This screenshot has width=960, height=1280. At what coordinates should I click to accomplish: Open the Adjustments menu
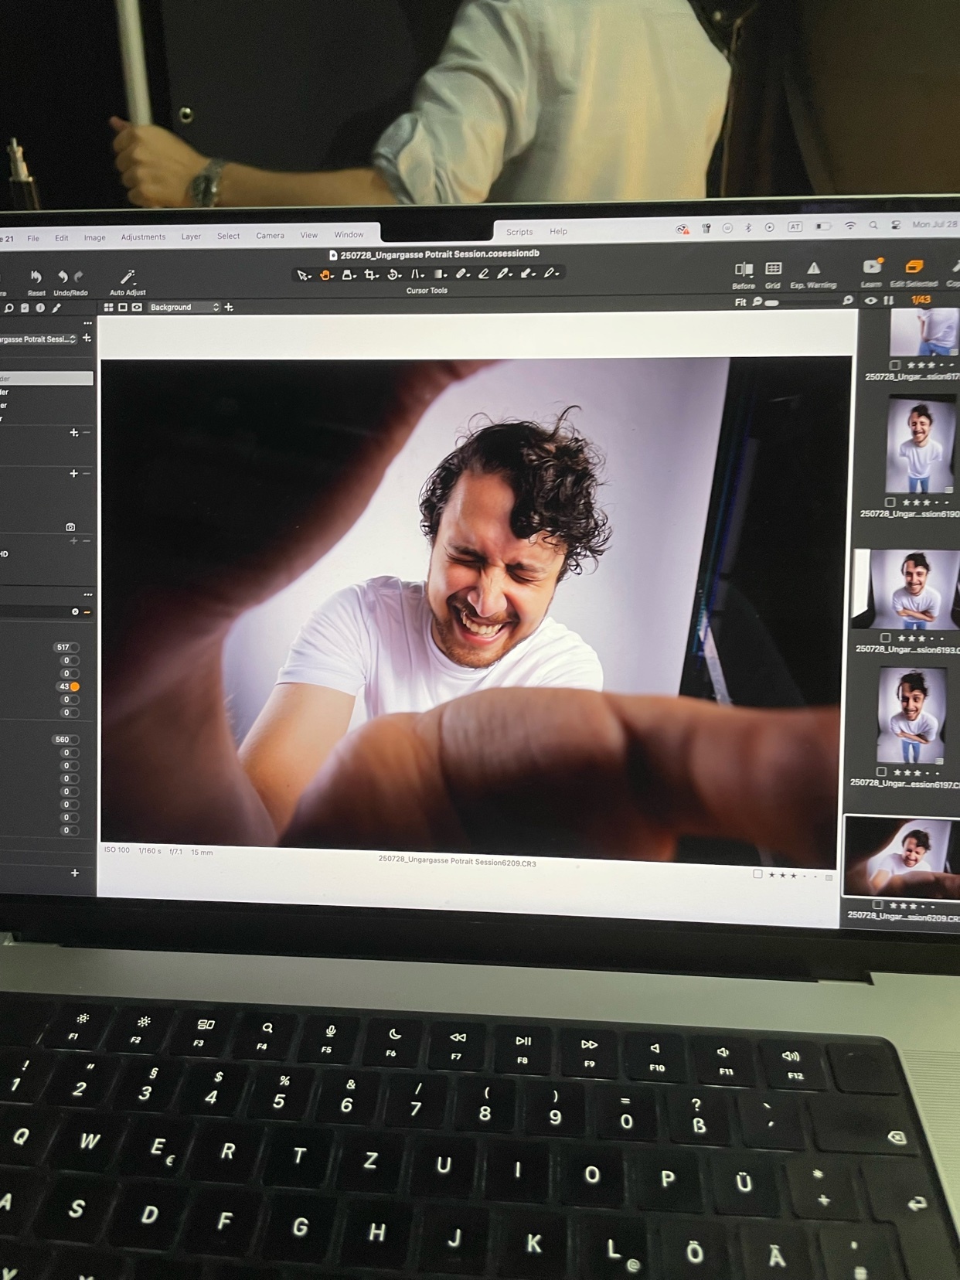pos(143,237)
